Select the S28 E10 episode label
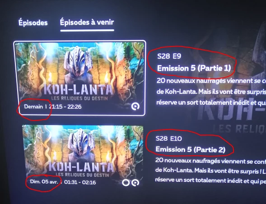 click(x=168, y=139)
